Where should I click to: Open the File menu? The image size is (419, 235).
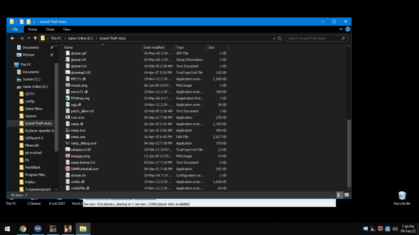[x=15, y=29]
